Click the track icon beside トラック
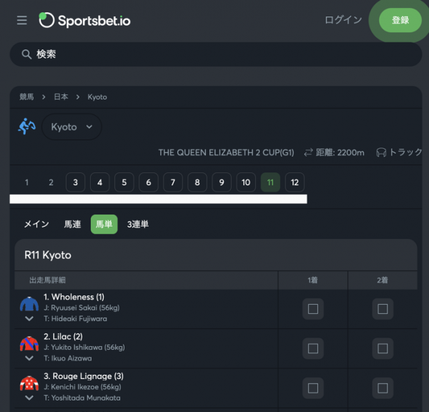The width and height of the screenshot is (429, 412). [x=381, y=152]
